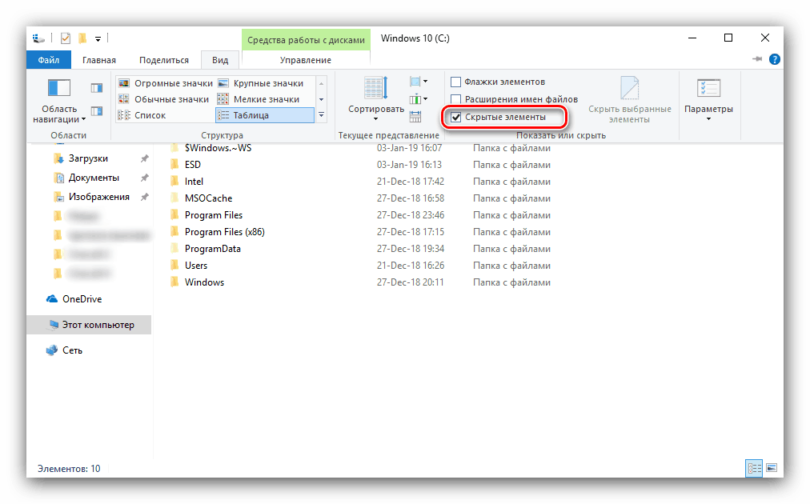Screen dimensions: 810x504
Task: Click the Элементов: 10 status text
Action: click(x=69, y=469)
